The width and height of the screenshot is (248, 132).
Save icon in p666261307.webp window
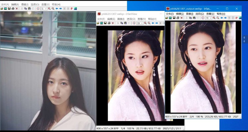click(105, 23)
